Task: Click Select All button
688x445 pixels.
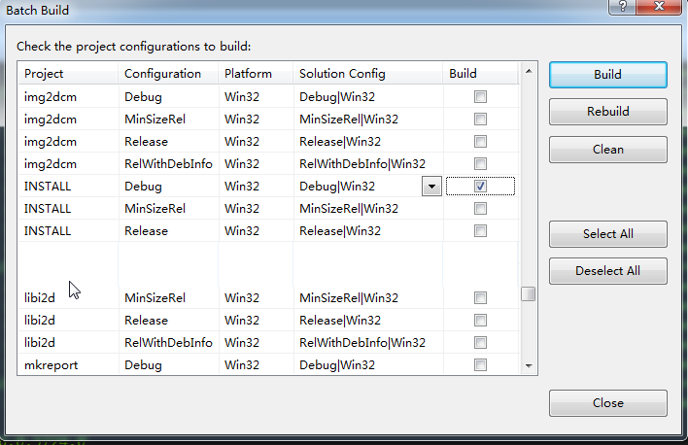Action: point(607,234)
